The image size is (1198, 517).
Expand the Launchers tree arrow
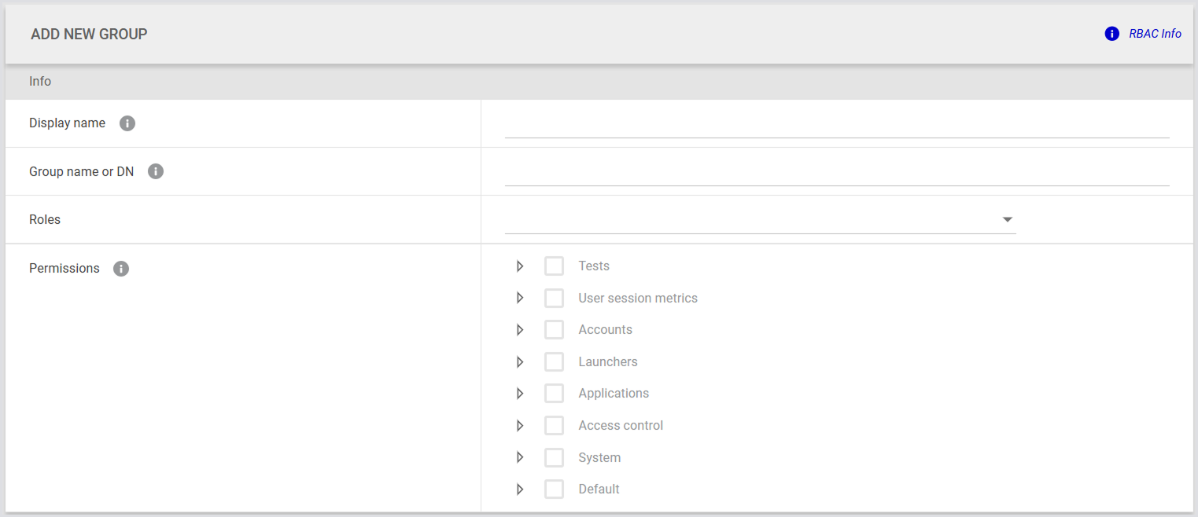click(x=520, y=362)
